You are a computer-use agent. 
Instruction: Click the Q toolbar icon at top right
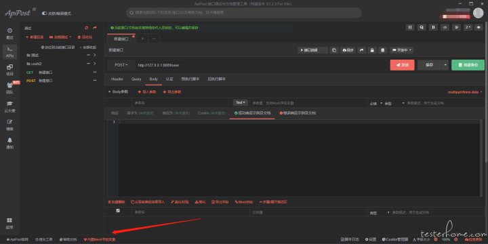point(422,27)
